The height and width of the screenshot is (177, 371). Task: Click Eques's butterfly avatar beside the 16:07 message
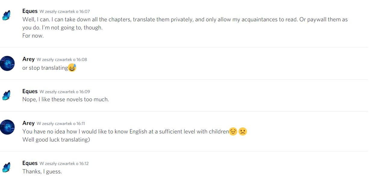pos(6,15)
